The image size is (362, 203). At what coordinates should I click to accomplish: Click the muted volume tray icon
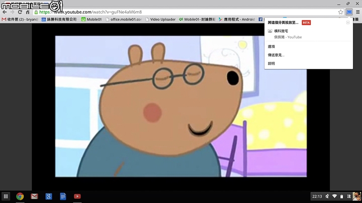click(x=327, y=196)
